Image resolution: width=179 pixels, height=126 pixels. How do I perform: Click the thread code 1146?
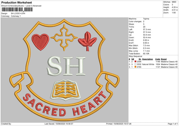158,62
